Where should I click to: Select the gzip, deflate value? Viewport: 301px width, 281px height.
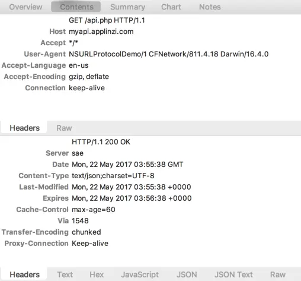[x=89, y=77]
